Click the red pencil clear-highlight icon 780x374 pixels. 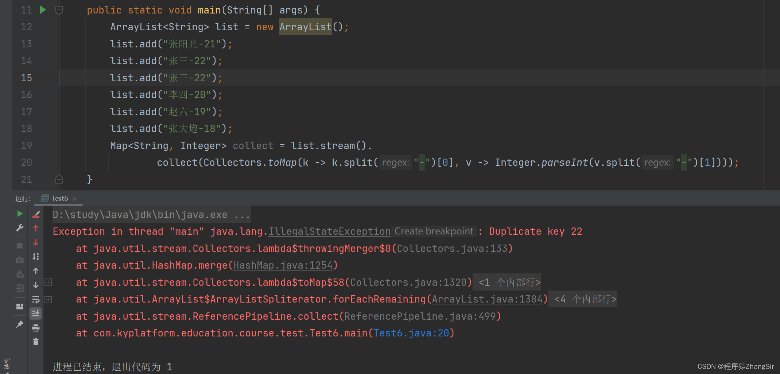point(36,214)
